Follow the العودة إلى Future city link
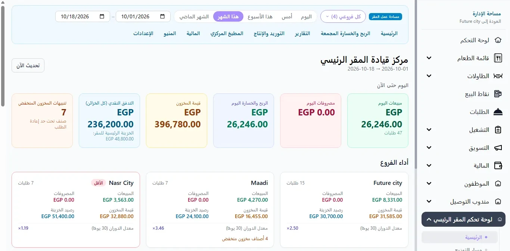510x251 pixels. pos(480,21)
